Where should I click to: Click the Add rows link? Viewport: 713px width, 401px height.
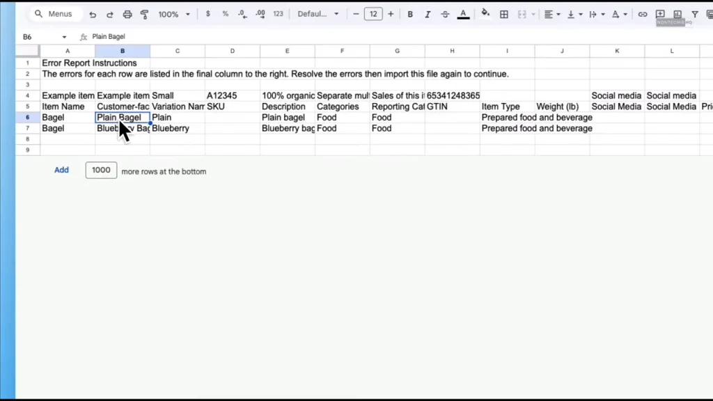61,170
